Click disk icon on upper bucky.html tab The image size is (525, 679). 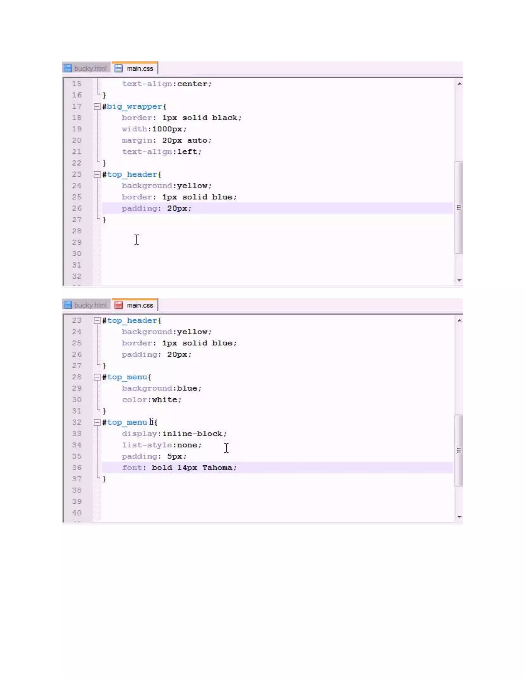tap(67, 68)
